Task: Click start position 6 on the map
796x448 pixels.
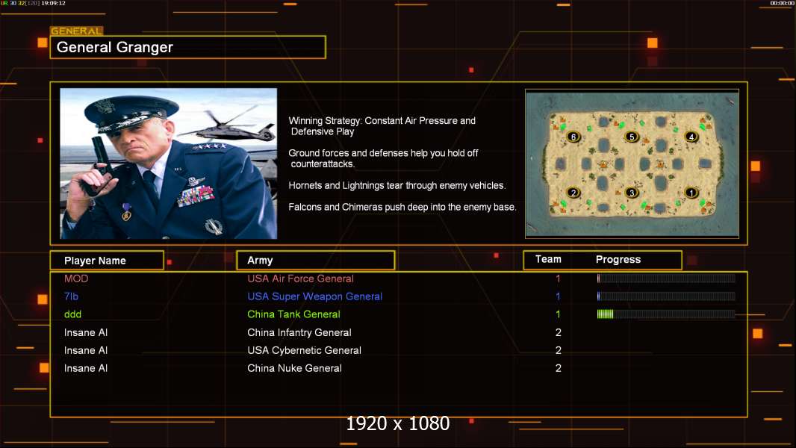Action: tap(573, 137)
